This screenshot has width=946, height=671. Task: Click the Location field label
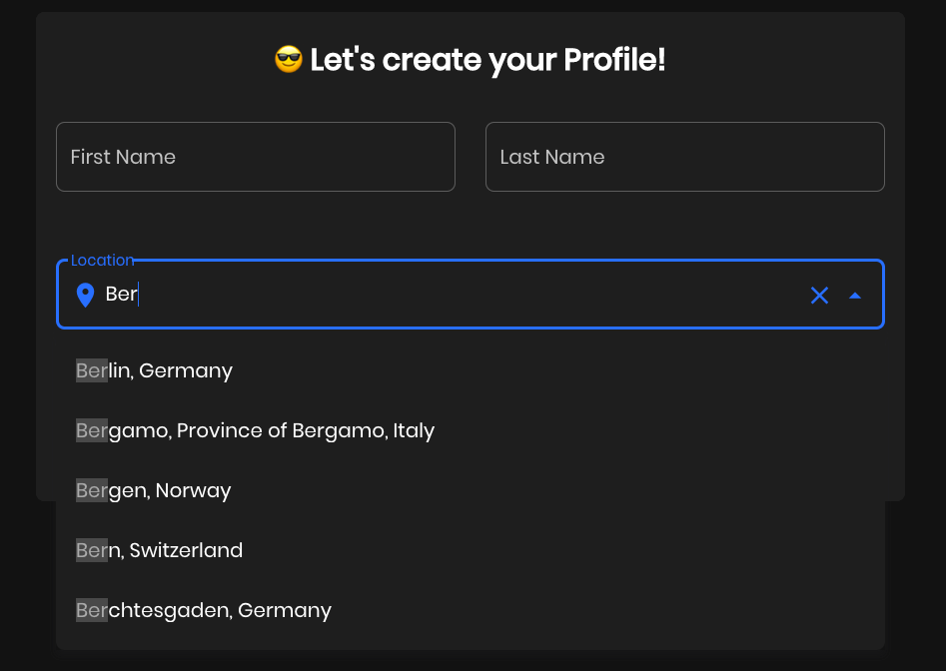102,260
